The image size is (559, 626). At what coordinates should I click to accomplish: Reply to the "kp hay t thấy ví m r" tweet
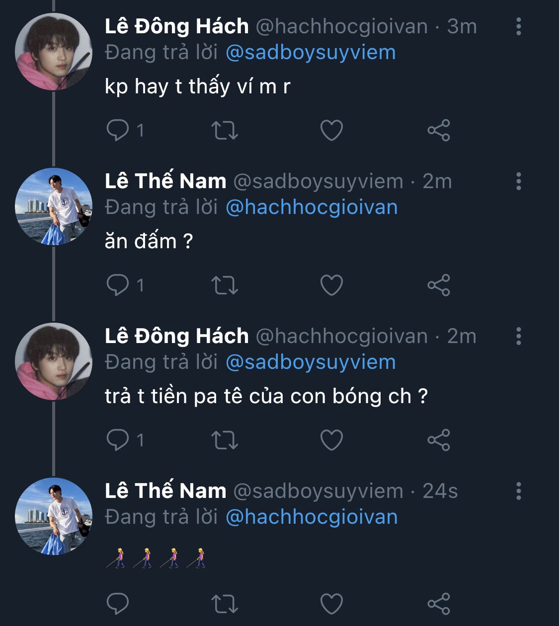click(118, 130)
